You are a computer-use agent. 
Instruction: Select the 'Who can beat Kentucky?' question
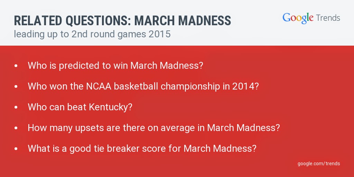[80, 107]
